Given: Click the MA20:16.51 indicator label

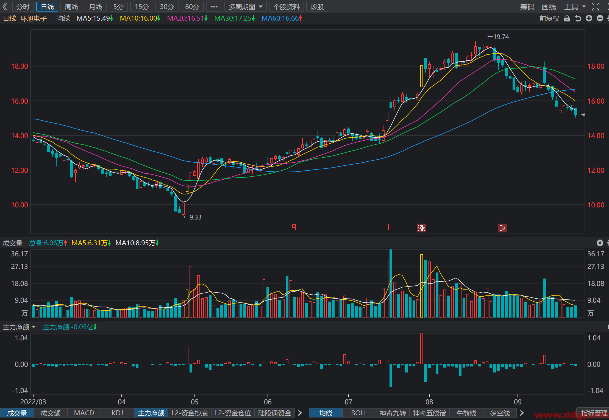Looking at the screenshot, I should tap(187, 18).
